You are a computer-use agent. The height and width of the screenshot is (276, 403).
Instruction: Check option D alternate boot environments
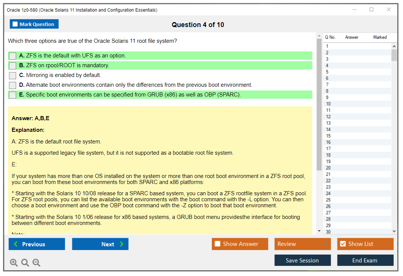click(x=13, y=85)
